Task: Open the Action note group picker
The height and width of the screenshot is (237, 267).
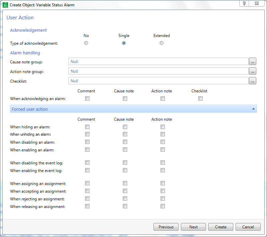Action: point(253,71)
